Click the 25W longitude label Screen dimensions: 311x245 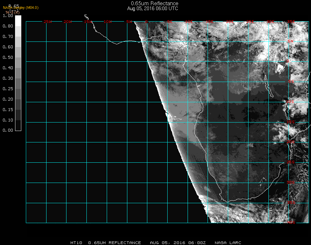pyautogui.click(x=48, y=22)
